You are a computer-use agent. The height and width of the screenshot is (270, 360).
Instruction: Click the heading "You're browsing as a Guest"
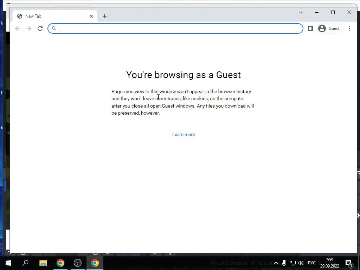click(184, 75)
